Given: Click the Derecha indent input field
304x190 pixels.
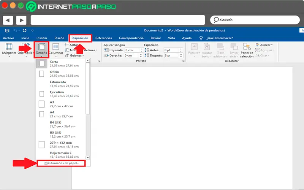Looking at the screenshot, I should click(131, 55).
